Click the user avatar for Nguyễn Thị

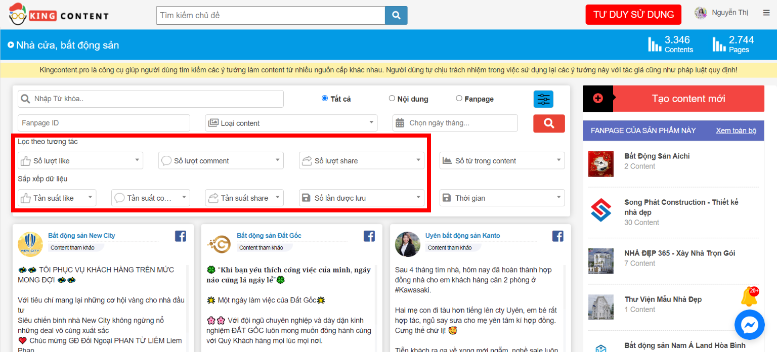701,13
